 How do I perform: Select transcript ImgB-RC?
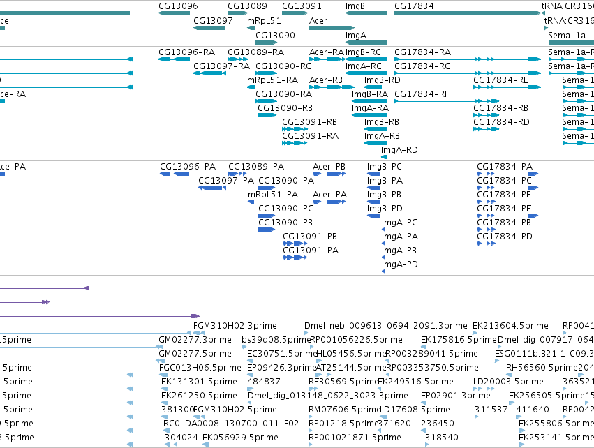(x=363, y=52)
